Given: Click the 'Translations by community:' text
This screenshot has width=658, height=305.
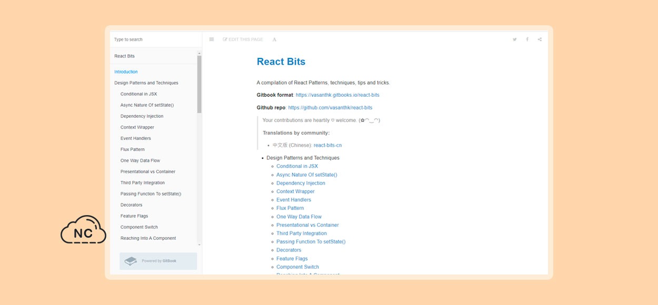Looking at the screenshot, I should tap(296, 133).
